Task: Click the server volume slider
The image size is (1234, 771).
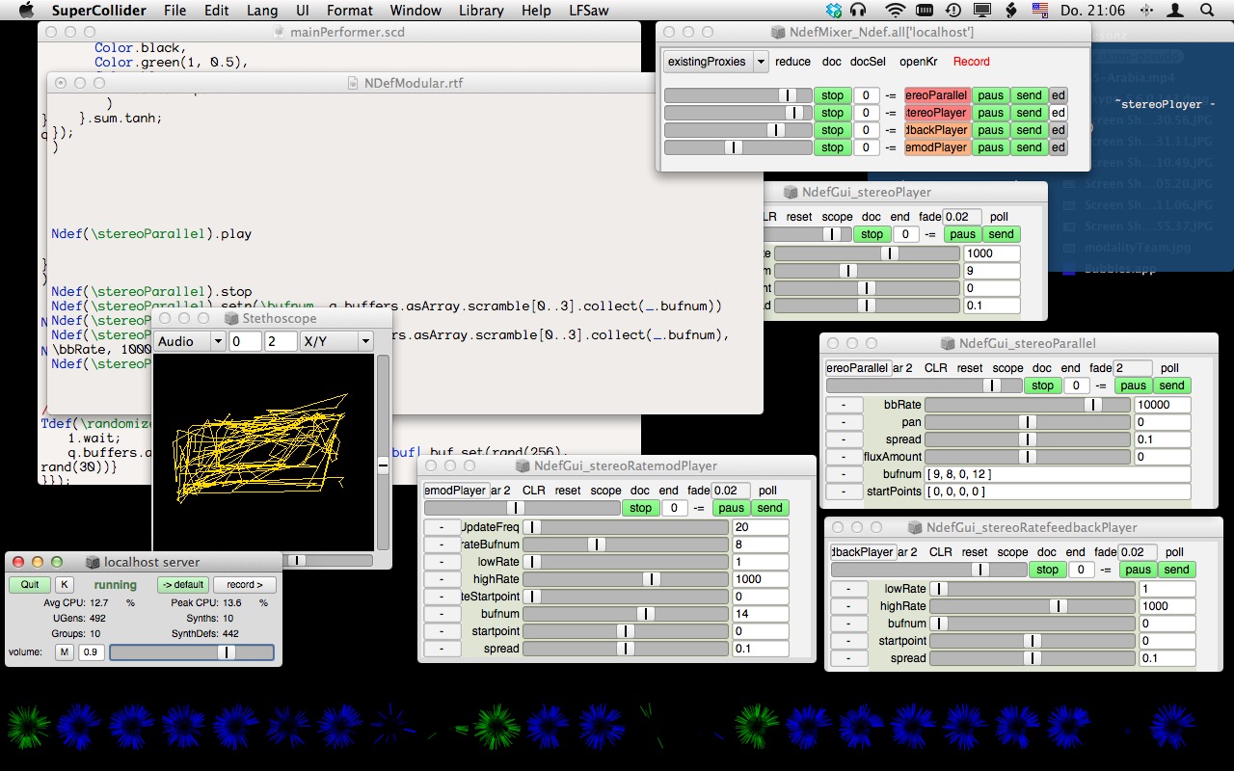Action: tap(191, 652)
